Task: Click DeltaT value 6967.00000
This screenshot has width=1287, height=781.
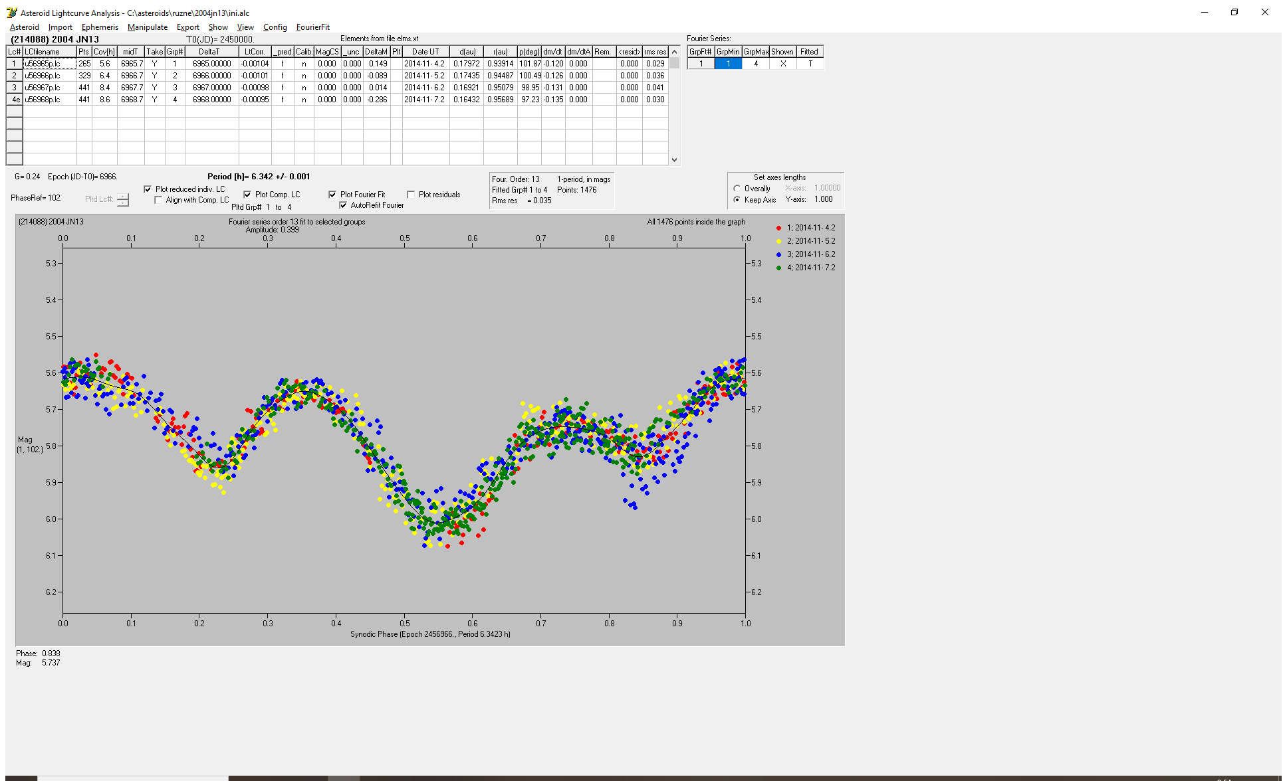Action: pyautogui.click(x=211, y=88)
